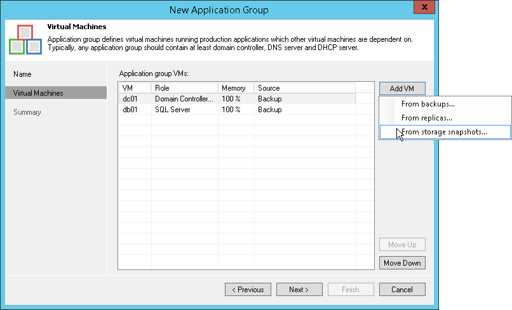Select the Virtual Machines wizard step
The height and width of the screenshot is (310, 512).
(x=38, y=93)
